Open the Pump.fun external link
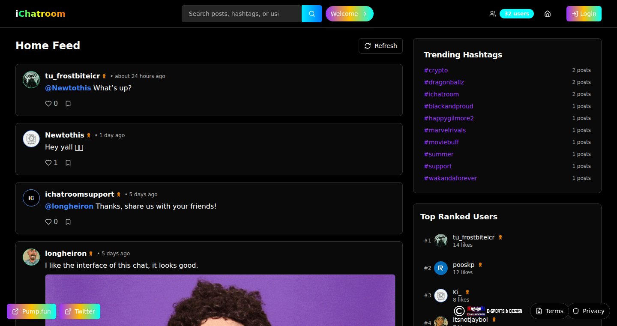Image resolution: width=617 pixels, height=326 pixels. 32,311
